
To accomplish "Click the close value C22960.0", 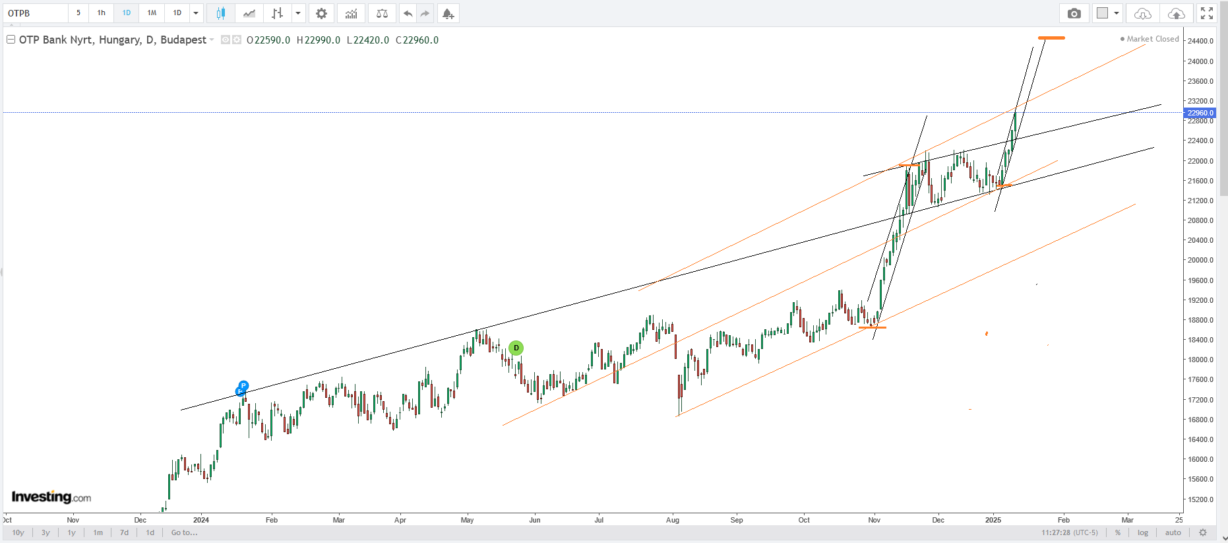I will coord(417,40).
